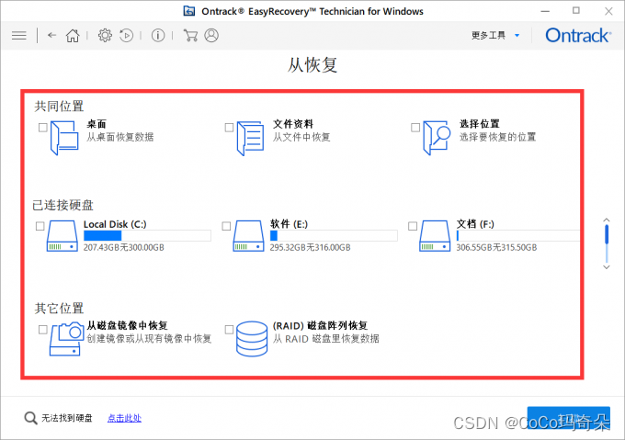625x440 pixels.
Task: Click the 文档 (F:) drive icon
Action: (x=435, y=236)
